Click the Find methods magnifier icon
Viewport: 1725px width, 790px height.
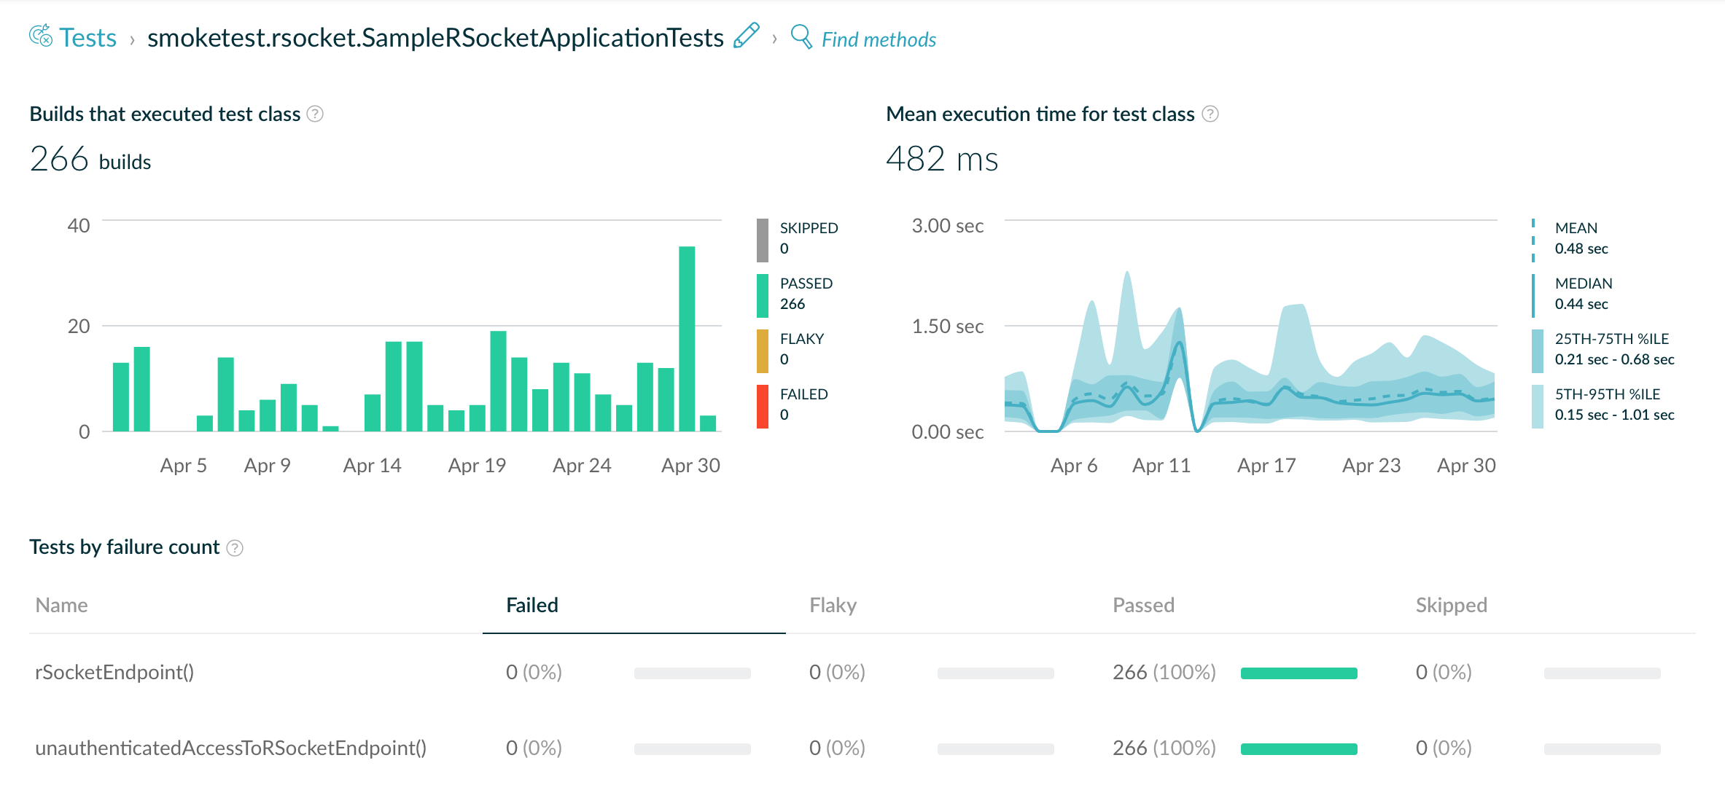coord(801,36)
